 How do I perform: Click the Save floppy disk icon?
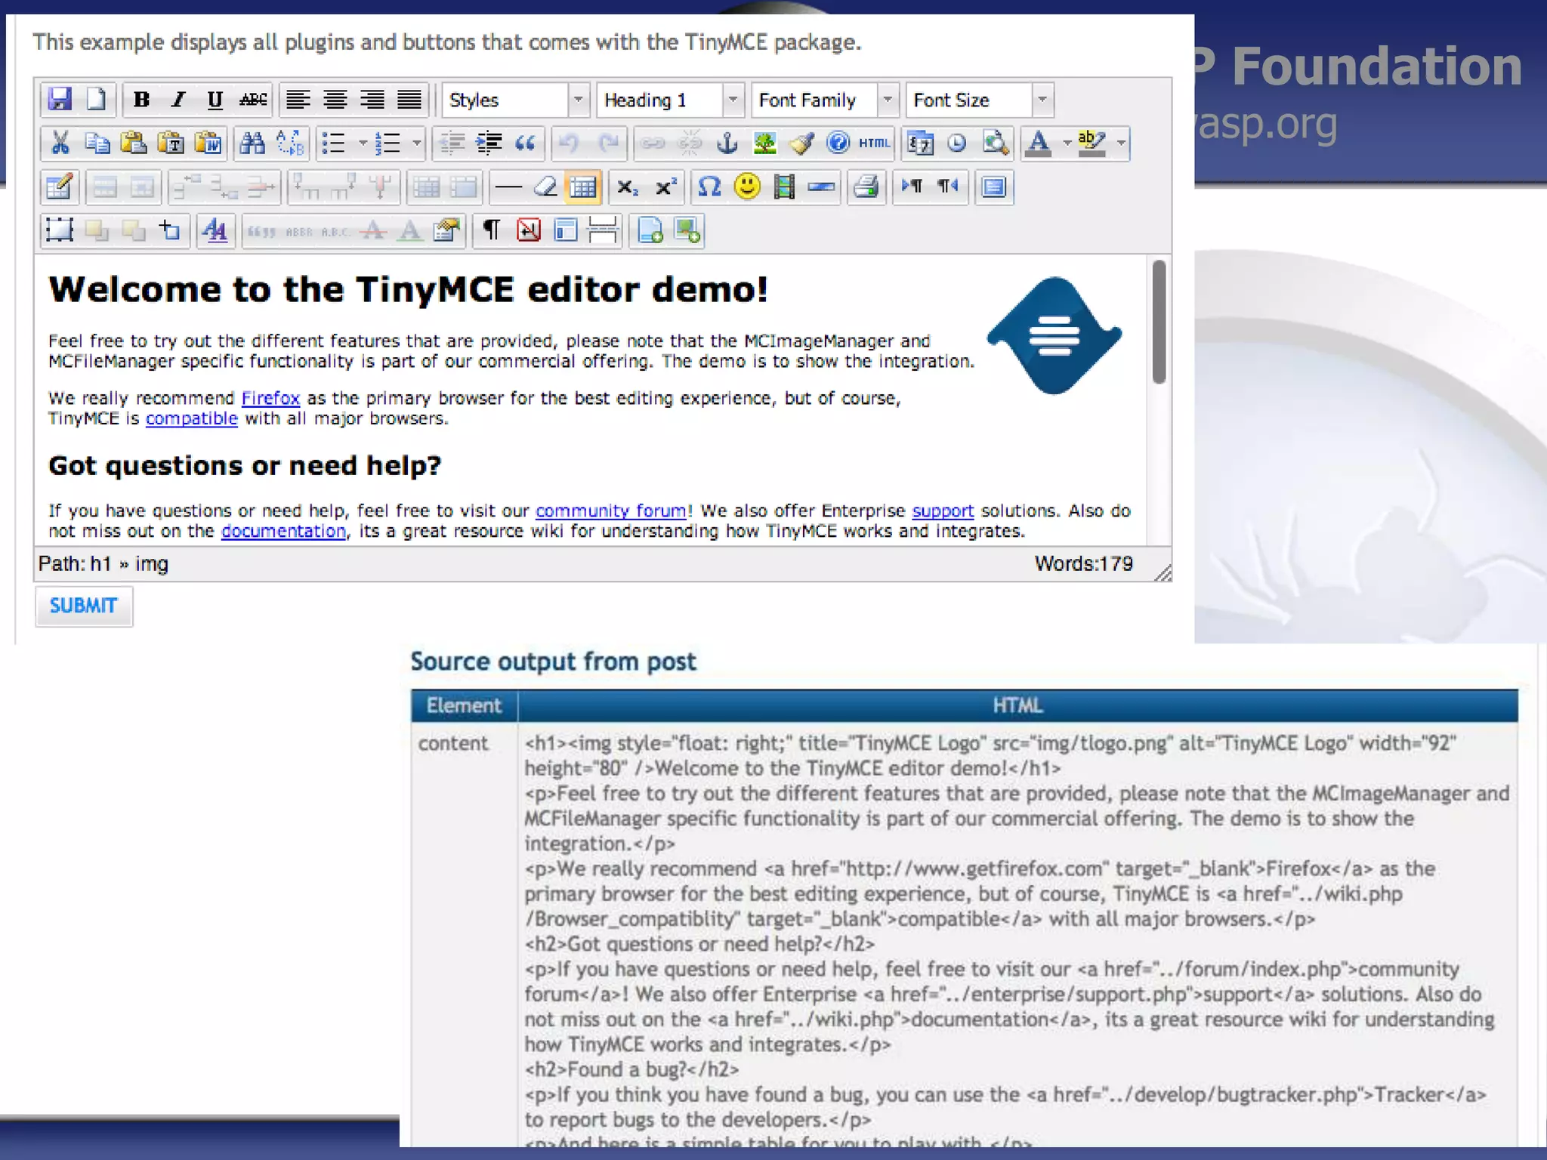point(60,100)
